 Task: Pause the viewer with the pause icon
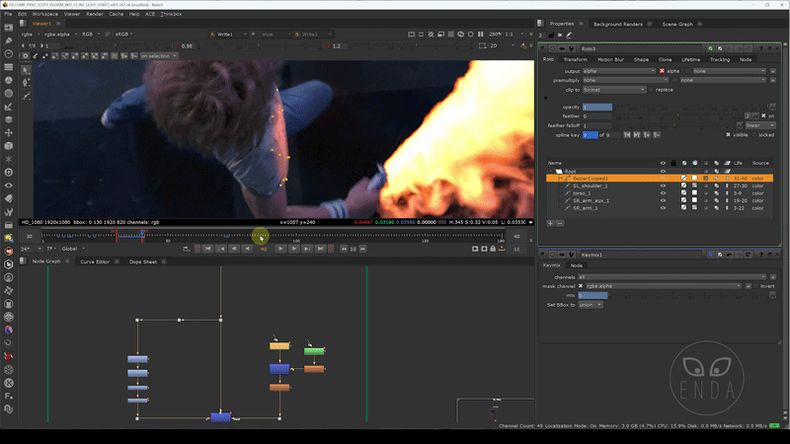pos(481,35)
